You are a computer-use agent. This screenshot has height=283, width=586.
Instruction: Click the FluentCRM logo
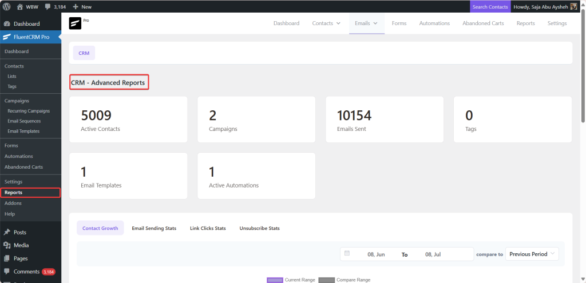tap(75, 23)
